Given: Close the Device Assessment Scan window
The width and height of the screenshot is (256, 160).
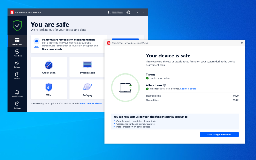Looking at the screenshot, I should [x=242, y=43].
